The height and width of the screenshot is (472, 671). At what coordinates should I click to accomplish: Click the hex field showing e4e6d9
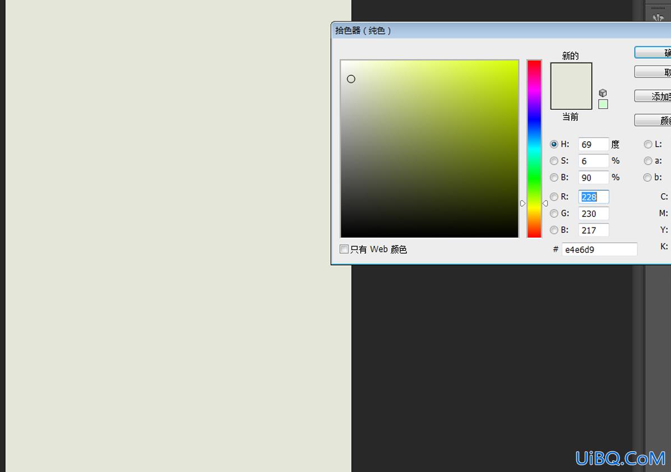pos(599,249)
